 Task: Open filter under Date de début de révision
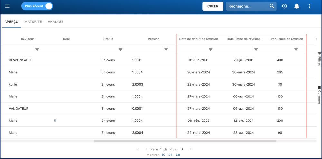(211, 50)
